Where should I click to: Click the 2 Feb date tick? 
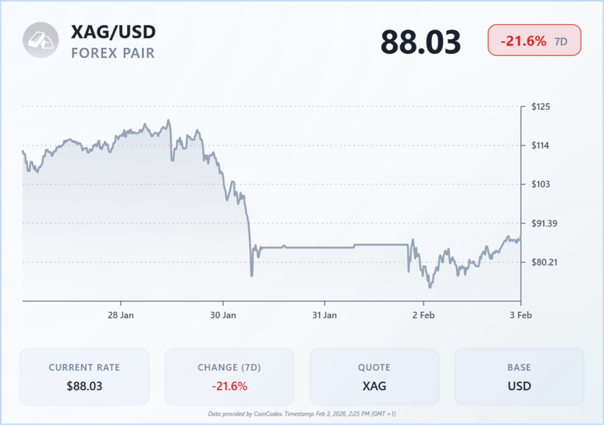(424, 315)
